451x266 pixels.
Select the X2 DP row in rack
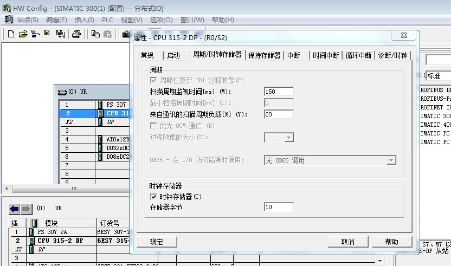pyautogui.click(x=94, y=122)
